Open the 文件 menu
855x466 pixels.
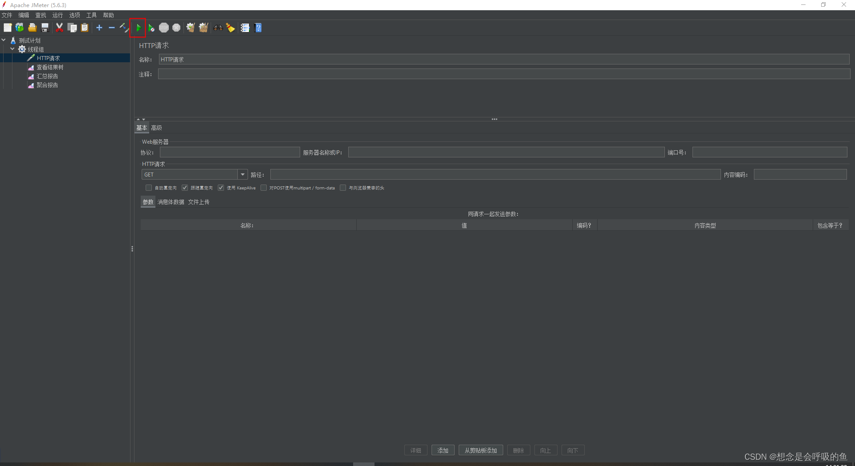point(7,15)
